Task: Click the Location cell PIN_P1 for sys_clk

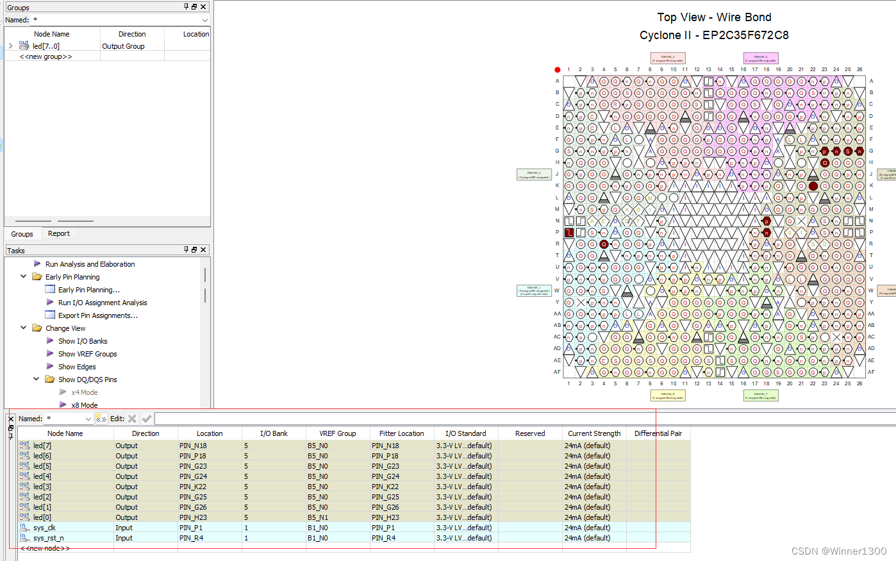Action: 210,528
